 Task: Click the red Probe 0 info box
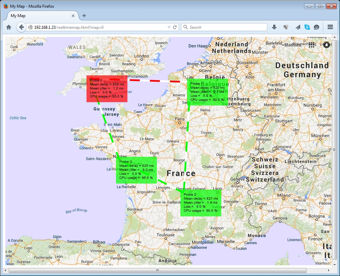pyautogui.click(x=107, y=89)
